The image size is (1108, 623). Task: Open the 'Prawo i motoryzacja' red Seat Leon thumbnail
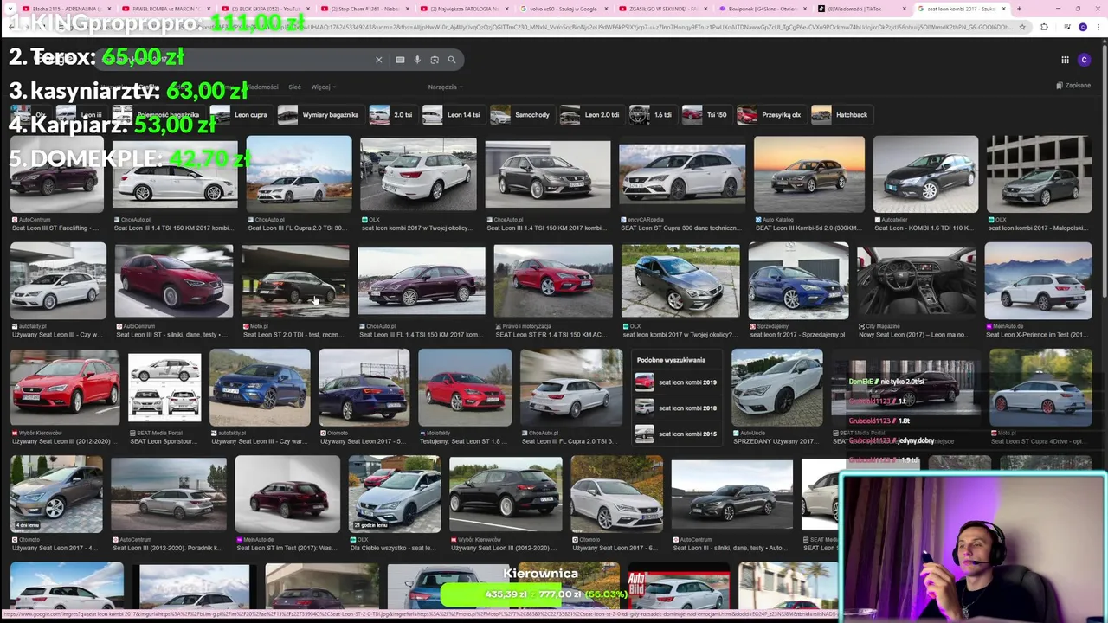[553, 282]
